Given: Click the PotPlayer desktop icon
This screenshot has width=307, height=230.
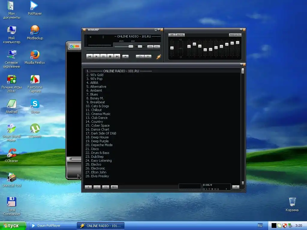Looking at the screenshot, I should [35, 8].
